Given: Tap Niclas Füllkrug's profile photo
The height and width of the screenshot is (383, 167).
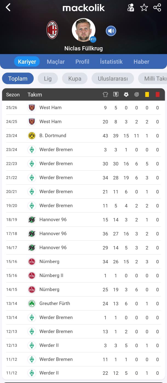Looking at the screenshot, I should tap(83, 30).
